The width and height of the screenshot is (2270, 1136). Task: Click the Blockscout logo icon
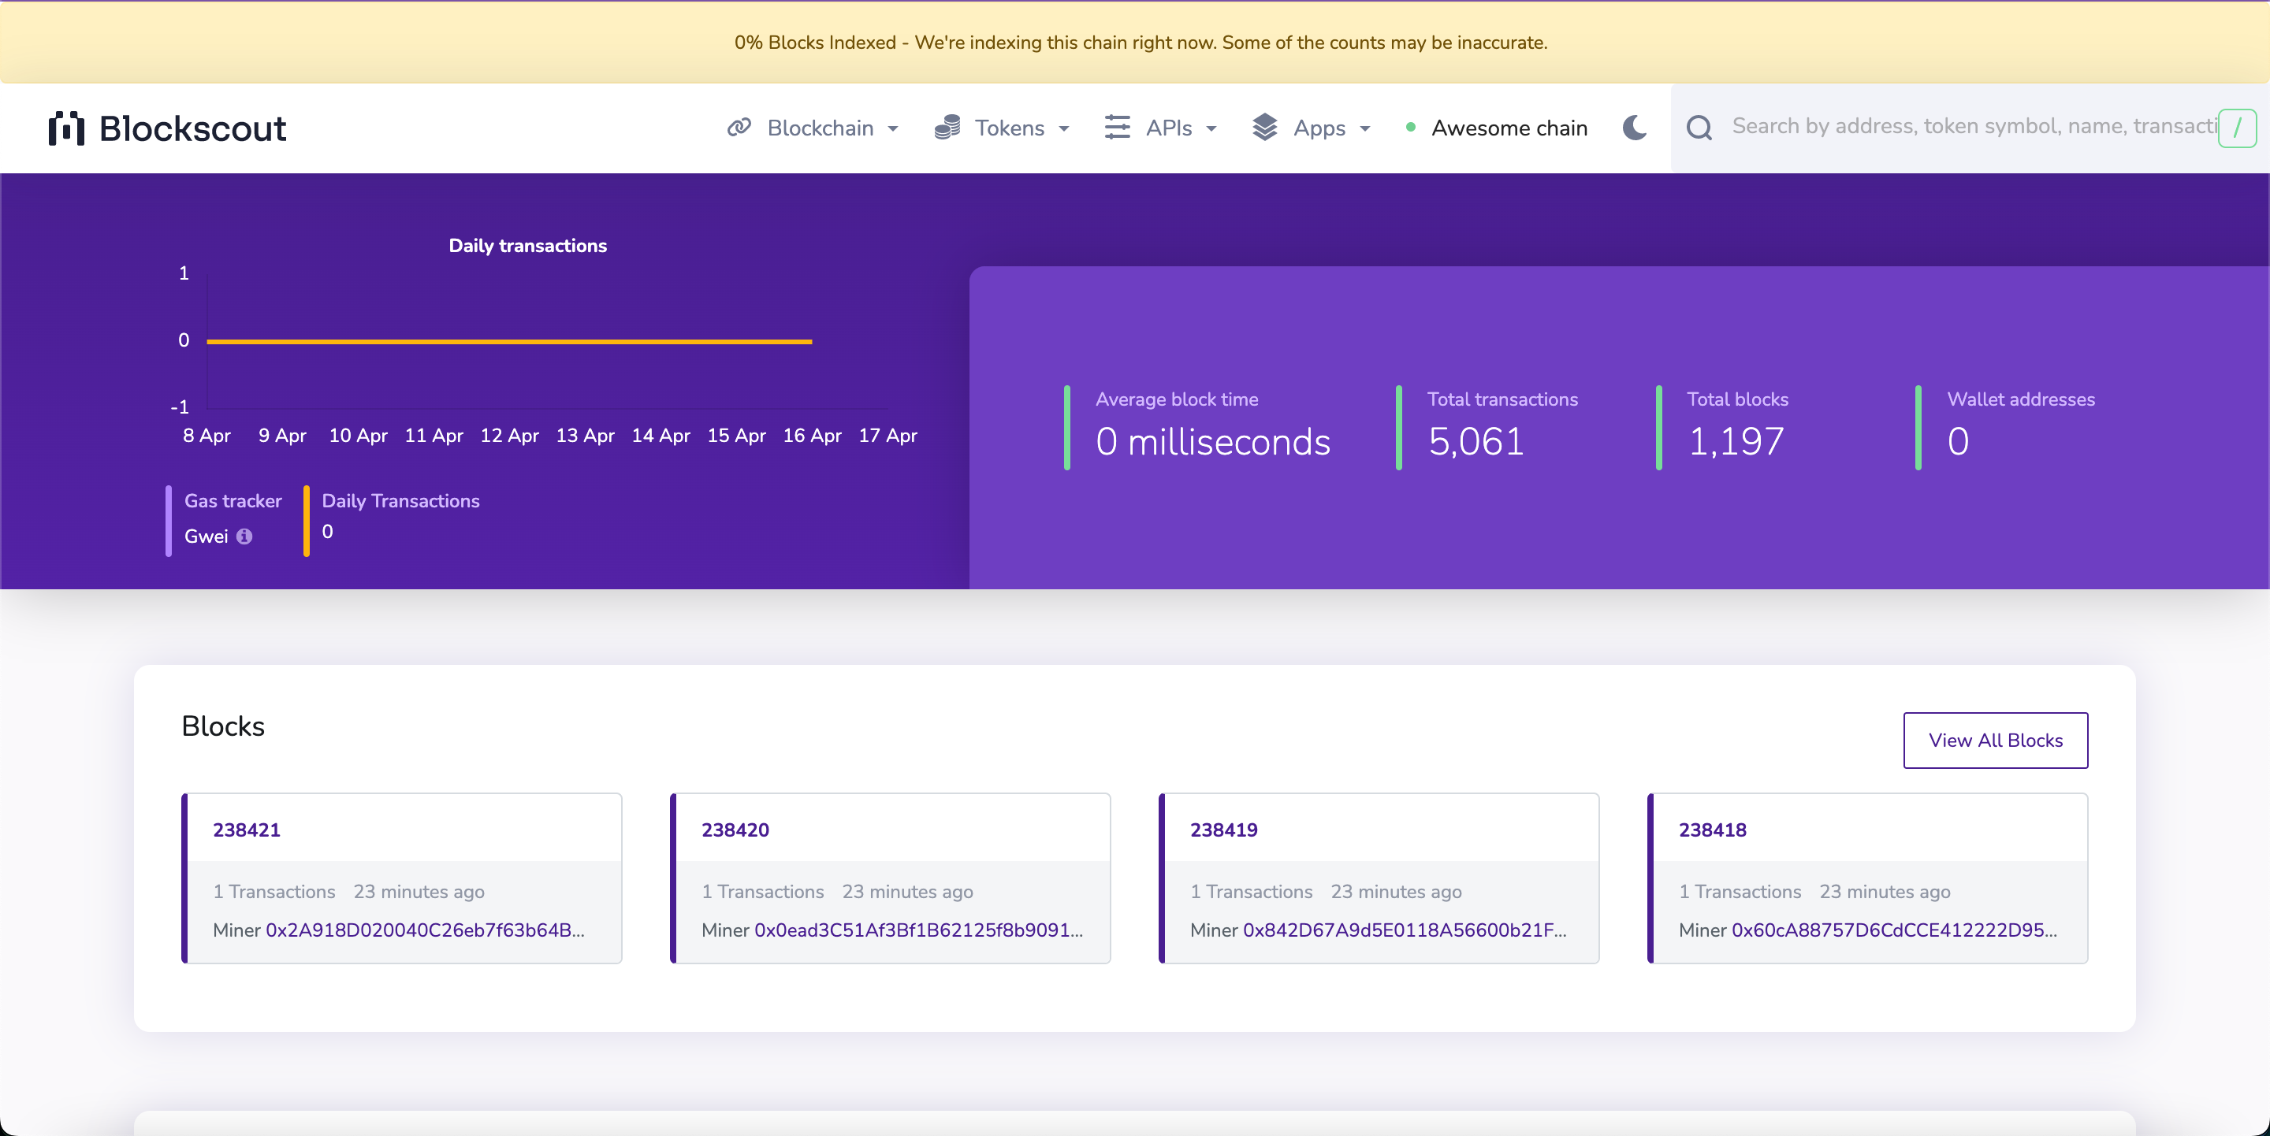point(69,128)
